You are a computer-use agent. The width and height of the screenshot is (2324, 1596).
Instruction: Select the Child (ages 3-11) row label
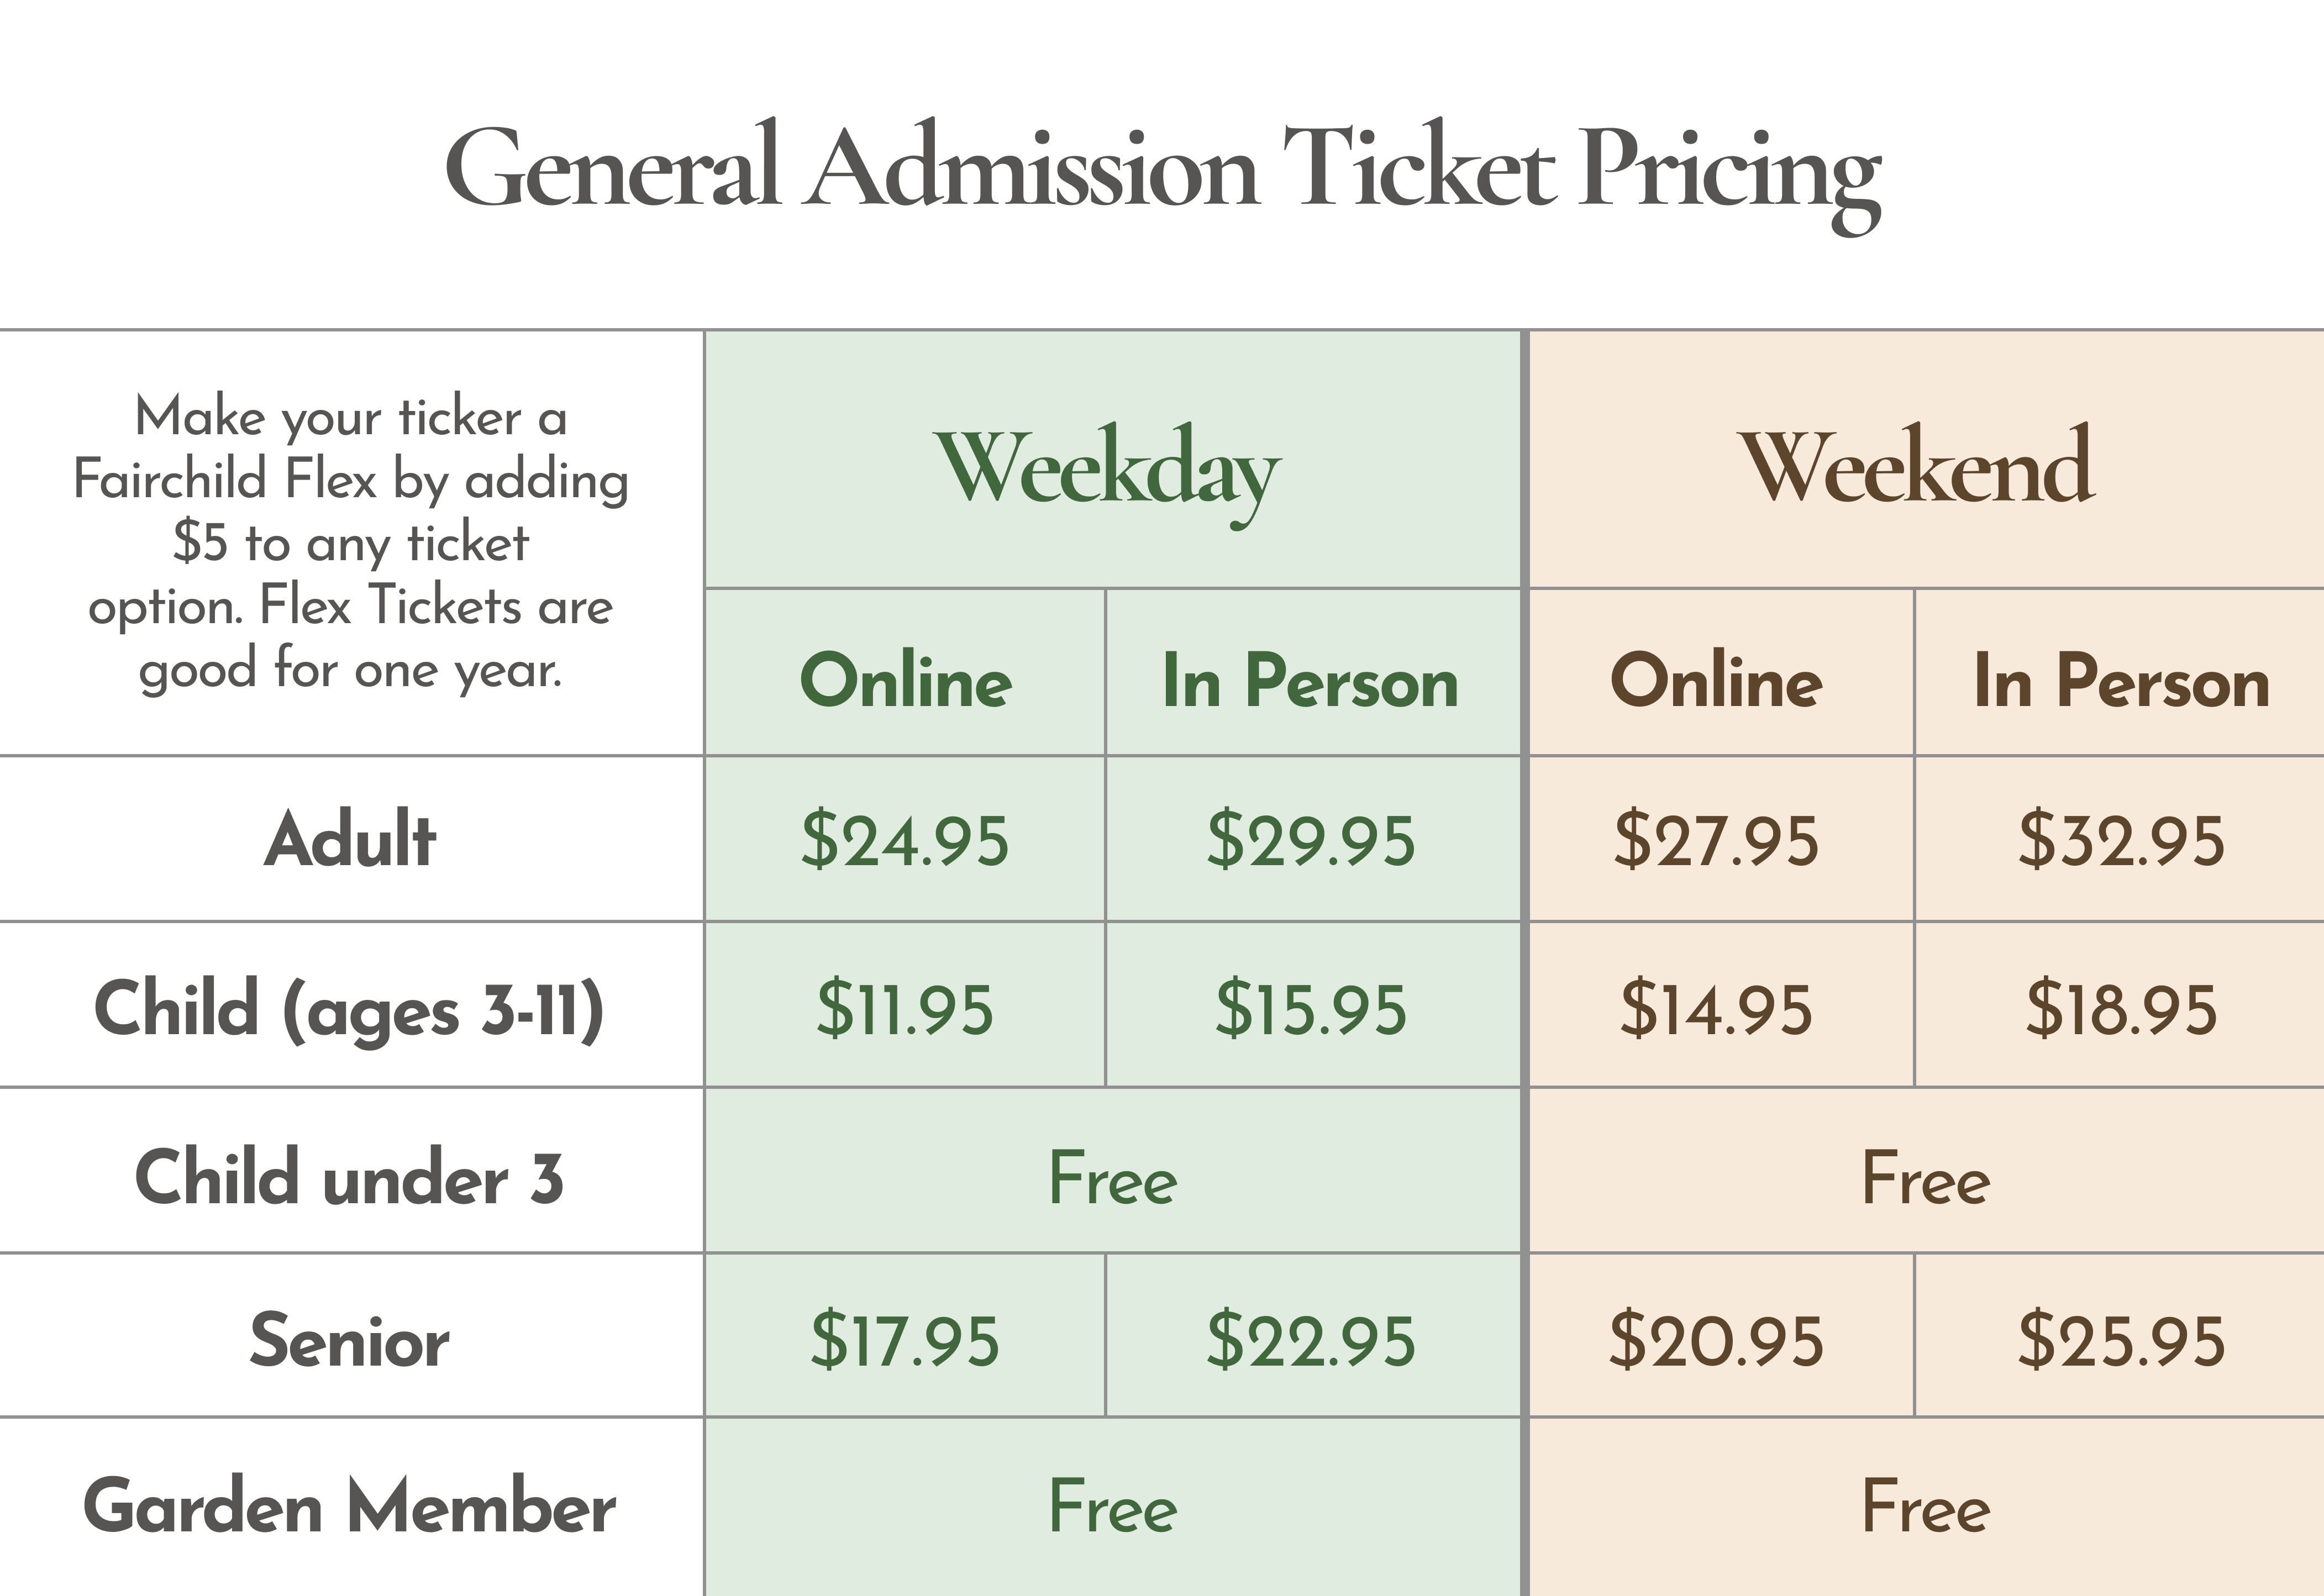(350, 1008)
